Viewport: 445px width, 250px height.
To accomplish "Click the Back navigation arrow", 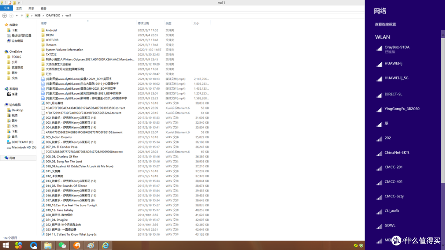I will pyautogui.click(x=5, y=16).
